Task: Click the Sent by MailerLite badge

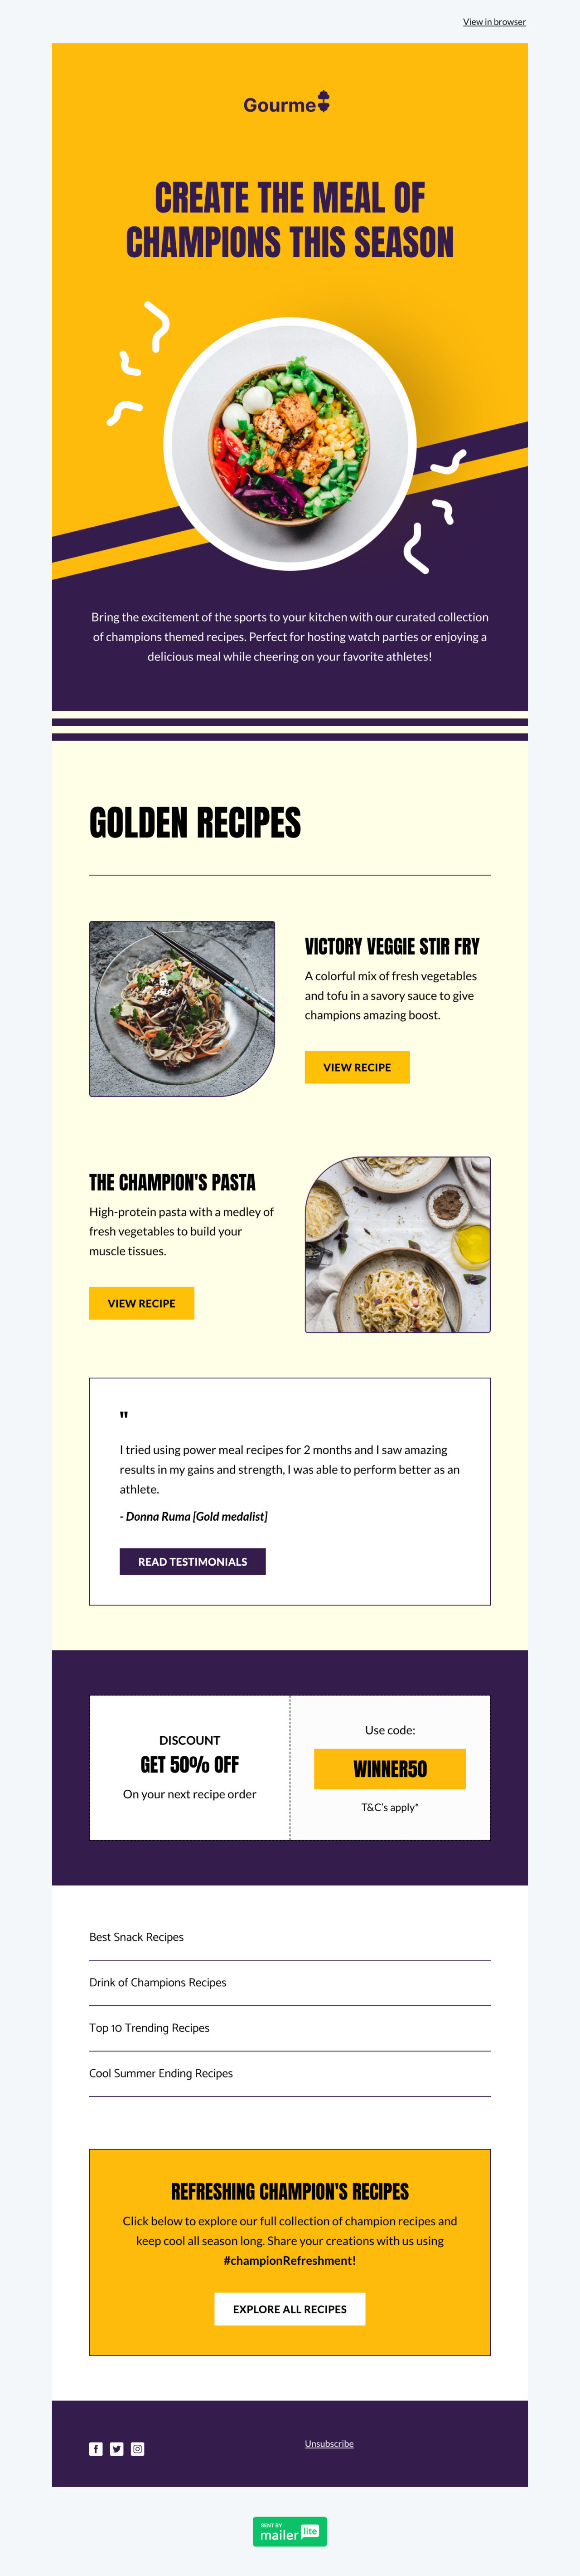Action: coord(290,2531)
